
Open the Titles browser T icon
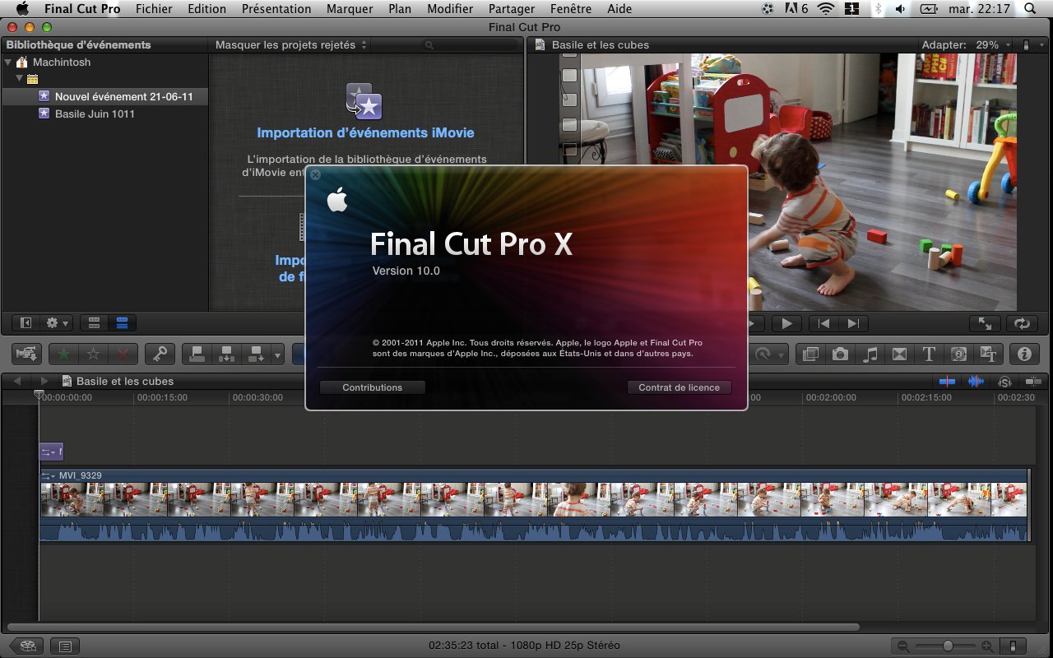[929, 354]
